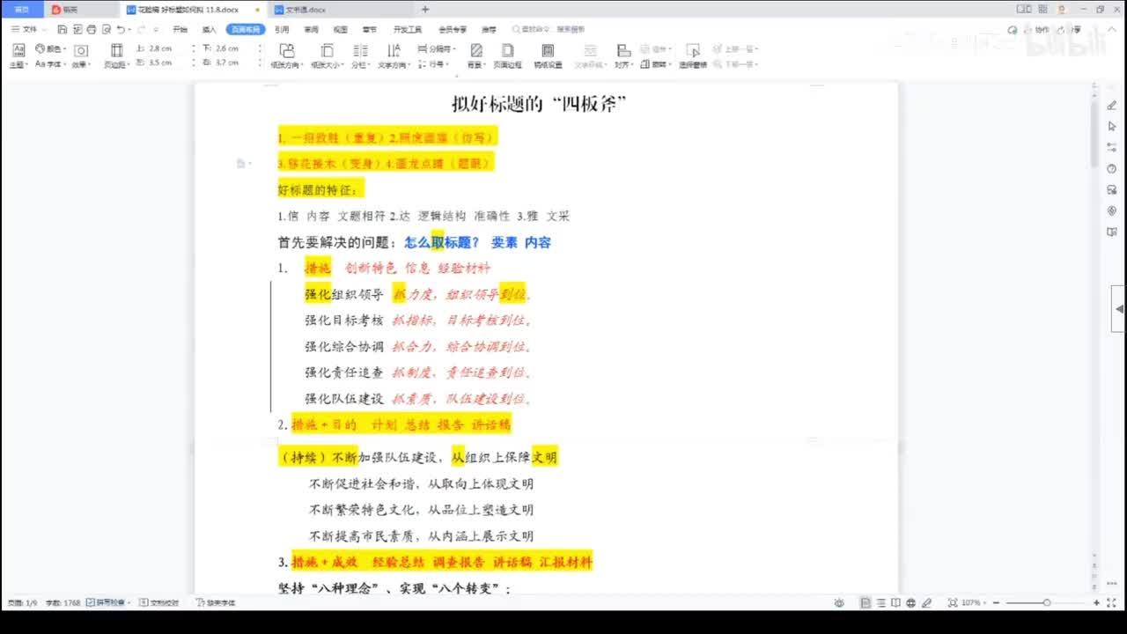Image resolution: width=1127 pixels, height=634 pixels.
Task: Go to the 首页 home tab
Action: (x=22, y=9)
